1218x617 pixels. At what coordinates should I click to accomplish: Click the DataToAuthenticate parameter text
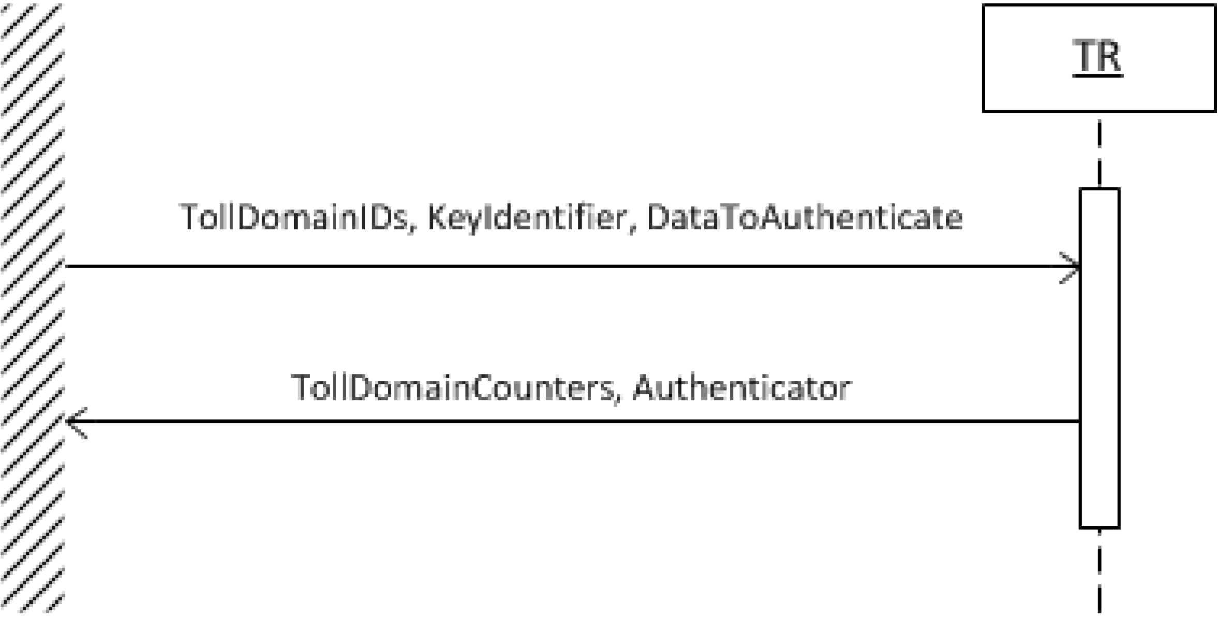click(805, 217)
